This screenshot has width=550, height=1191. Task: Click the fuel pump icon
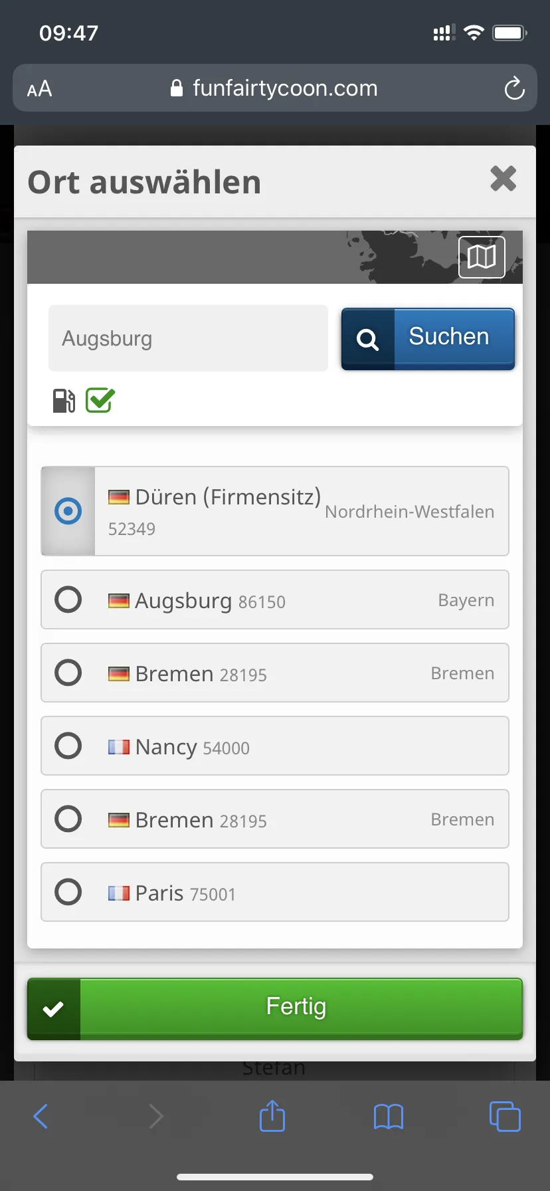[64, 401]
